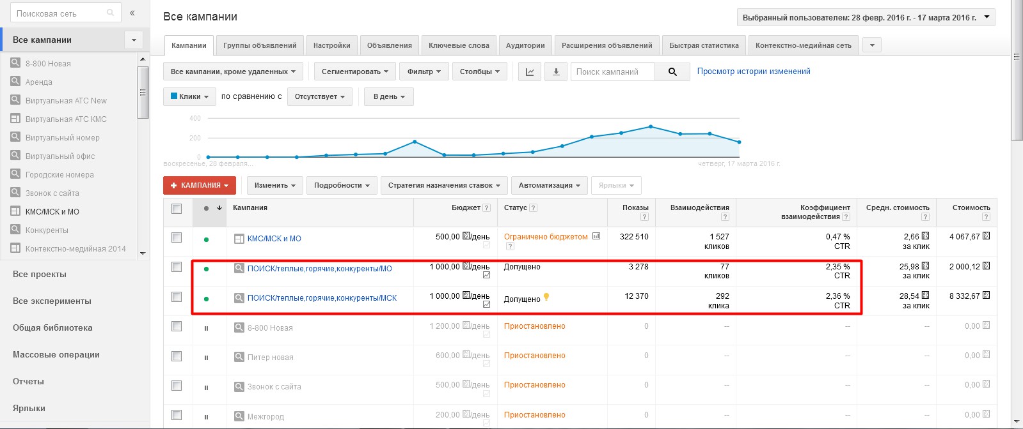Image resolution: width=1023 pixels, height=429 pixels.
Task: Switch to Группы объявлений tab
Action: pos(260,45)
